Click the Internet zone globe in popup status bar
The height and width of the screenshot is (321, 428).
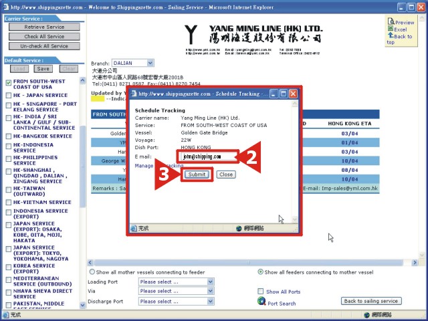(239, 228)
